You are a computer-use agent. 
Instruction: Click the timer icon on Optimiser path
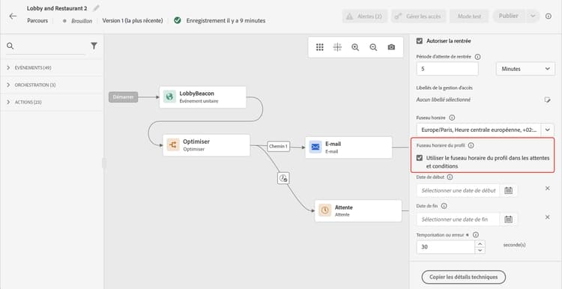(283, 178)
